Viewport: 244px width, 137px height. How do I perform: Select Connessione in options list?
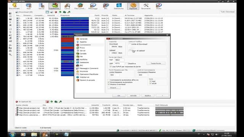[85, 45]
